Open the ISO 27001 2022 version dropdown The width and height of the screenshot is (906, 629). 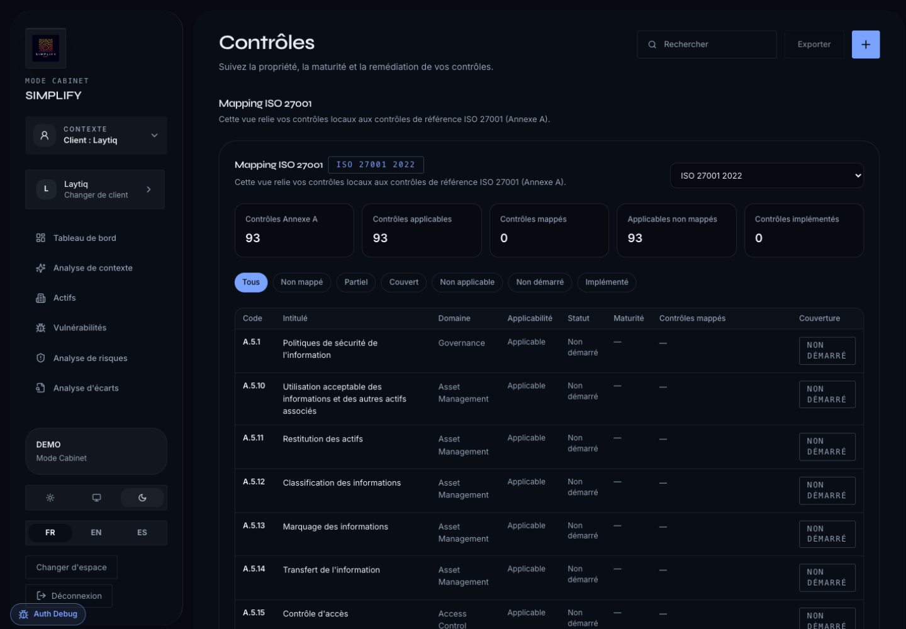coord(766,175)
